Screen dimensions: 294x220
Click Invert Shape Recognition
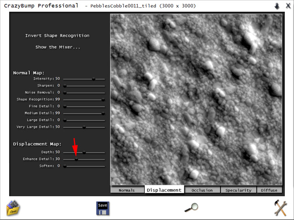pyautogui.click(x=57, y=36)
